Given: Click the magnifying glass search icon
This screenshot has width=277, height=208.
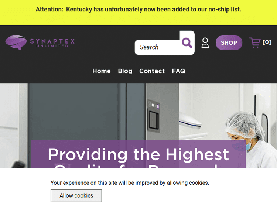Looking at the screenshot, I should (x=187, y=43).
